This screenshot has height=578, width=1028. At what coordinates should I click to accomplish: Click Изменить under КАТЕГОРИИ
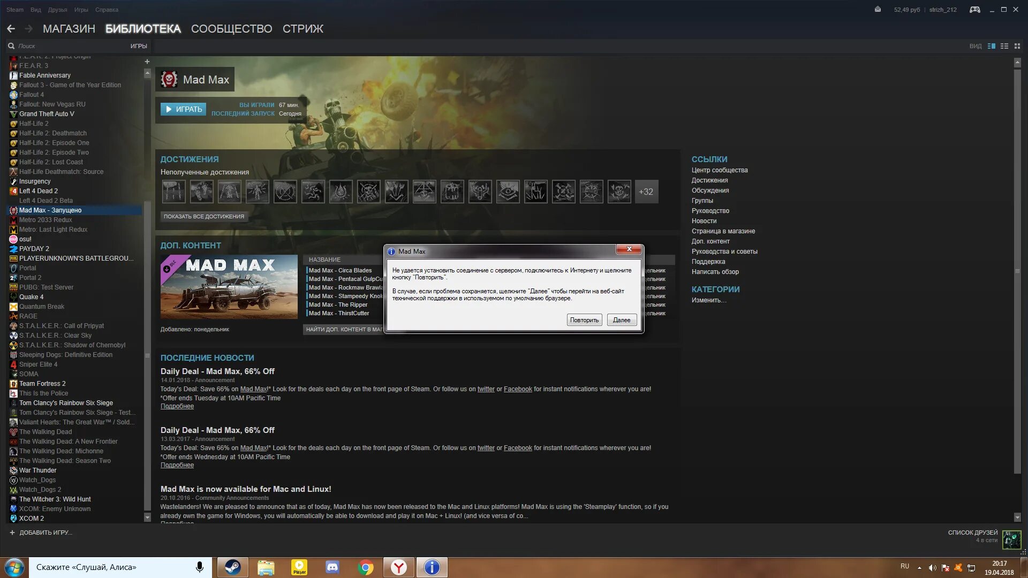(709, 300)
